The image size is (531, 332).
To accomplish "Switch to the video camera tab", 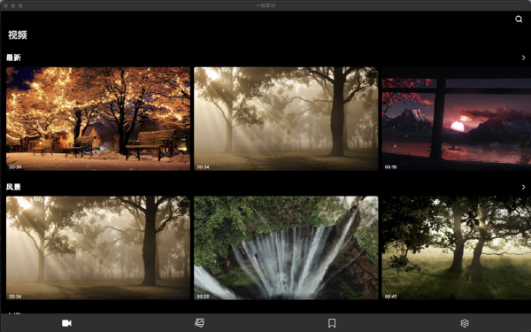I will pos(66,323).
